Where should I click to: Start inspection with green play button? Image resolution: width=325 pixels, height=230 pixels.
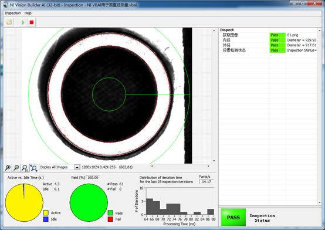point(23,22)
